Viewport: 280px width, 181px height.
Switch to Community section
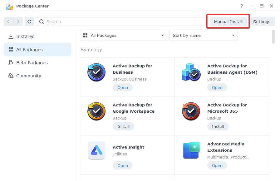tap(37, 76)
